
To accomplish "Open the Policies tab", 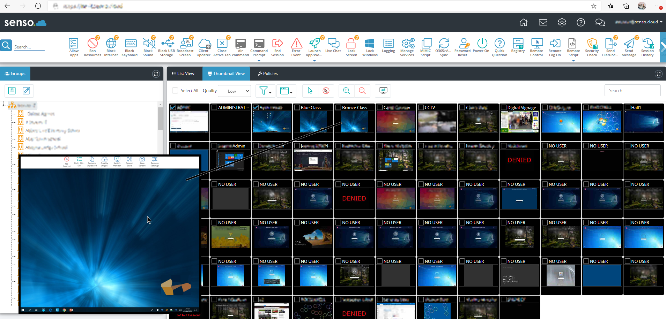I will tap(268, 74).
